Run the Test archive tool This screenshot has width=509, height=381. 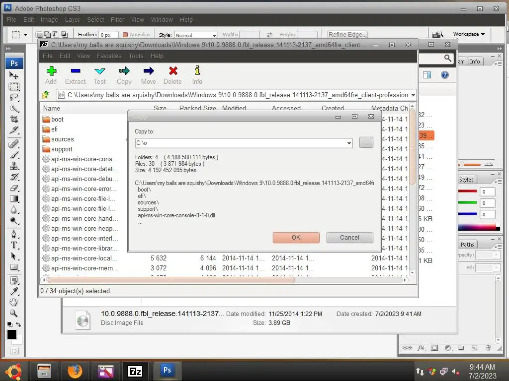point(99,75)
